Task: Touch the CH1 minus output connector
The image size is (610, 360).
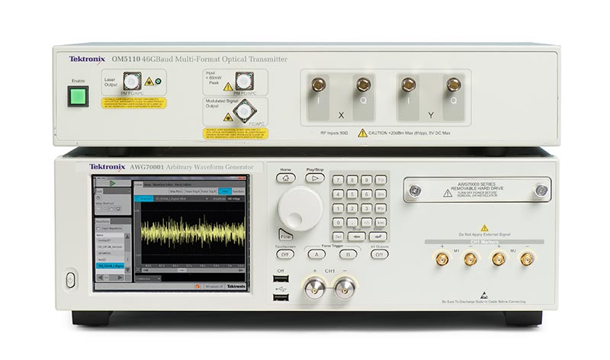Action: pos(345,288)
